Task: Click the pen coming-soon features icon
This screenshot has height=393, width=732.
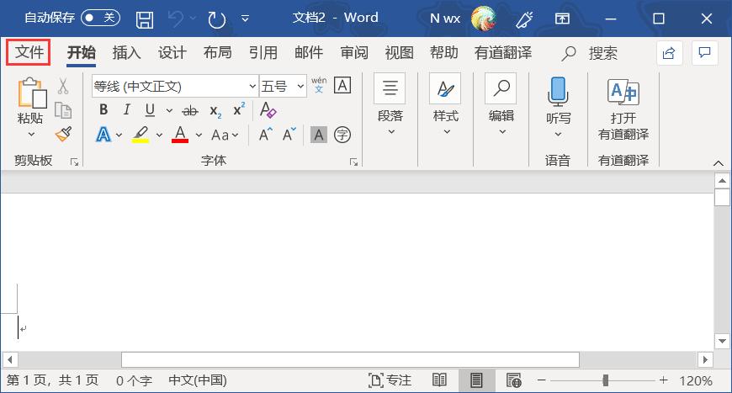Action: tap(524, 19)
